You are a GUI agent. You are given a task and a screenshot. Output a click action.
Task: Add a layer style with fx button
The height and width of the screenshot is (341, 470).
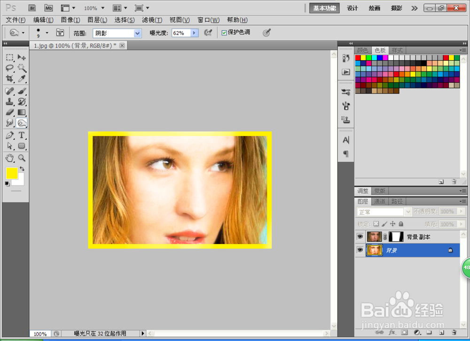[x=392, y=332]
